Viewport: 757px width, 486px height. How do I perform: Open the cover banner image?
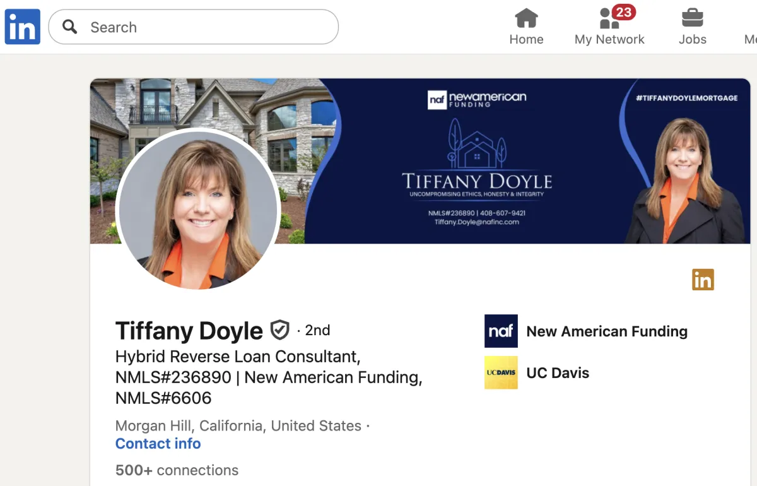[x=420, y=161]
